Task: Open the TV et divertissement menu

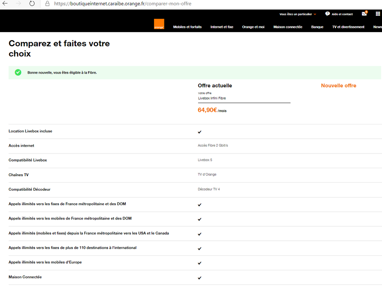Action: [348, 27]
